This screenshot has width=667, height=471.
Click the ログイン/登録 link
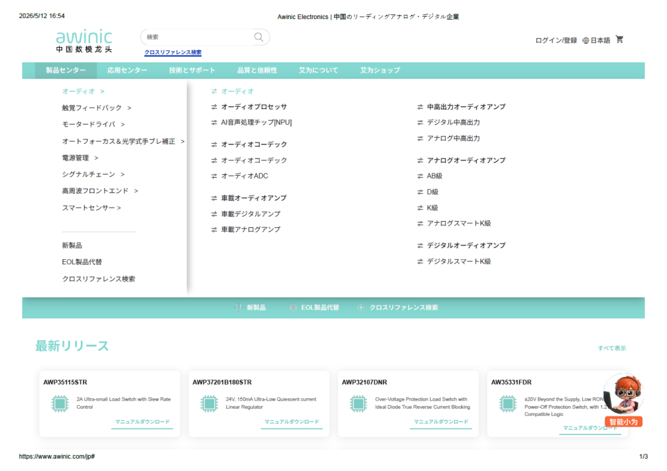pos(556,40)
